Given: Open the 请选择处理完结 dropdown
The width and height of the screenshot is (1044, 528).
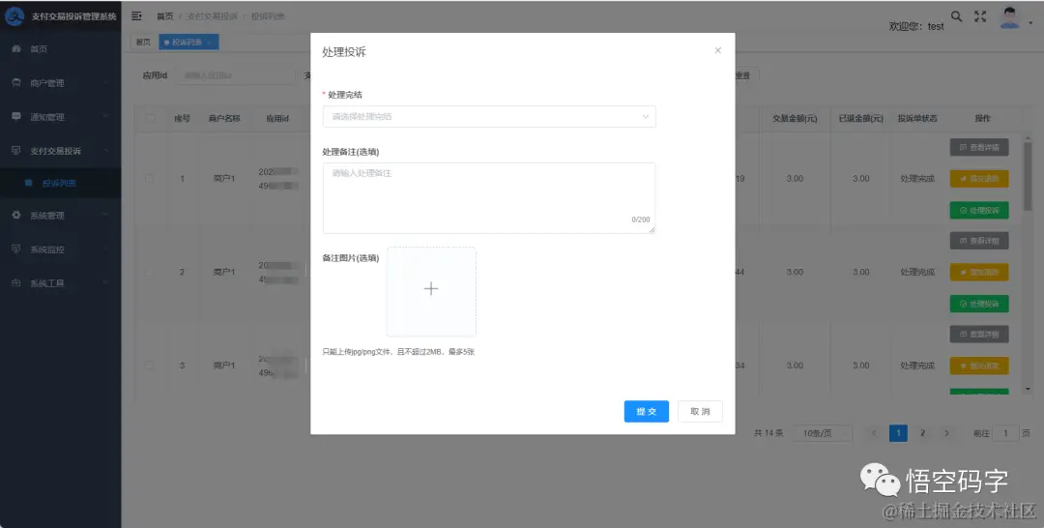Looking at the screenshot, I should click(x=489, y=116).
